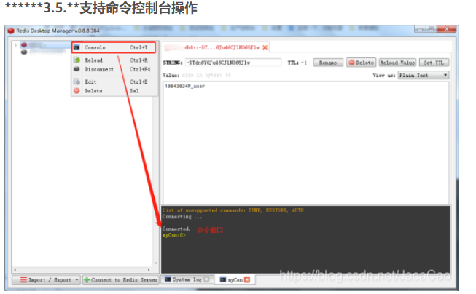Open Console from the context menu
Screen dimensions: 476x294
pos(113,47)
